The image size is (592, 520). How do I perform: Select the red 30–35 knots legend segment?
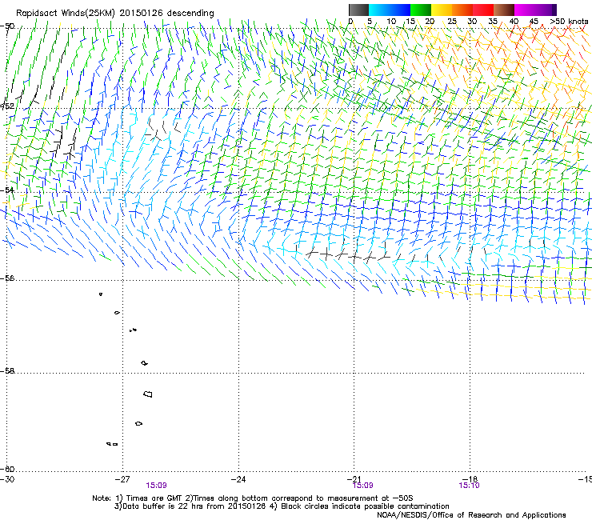point(483,10)
